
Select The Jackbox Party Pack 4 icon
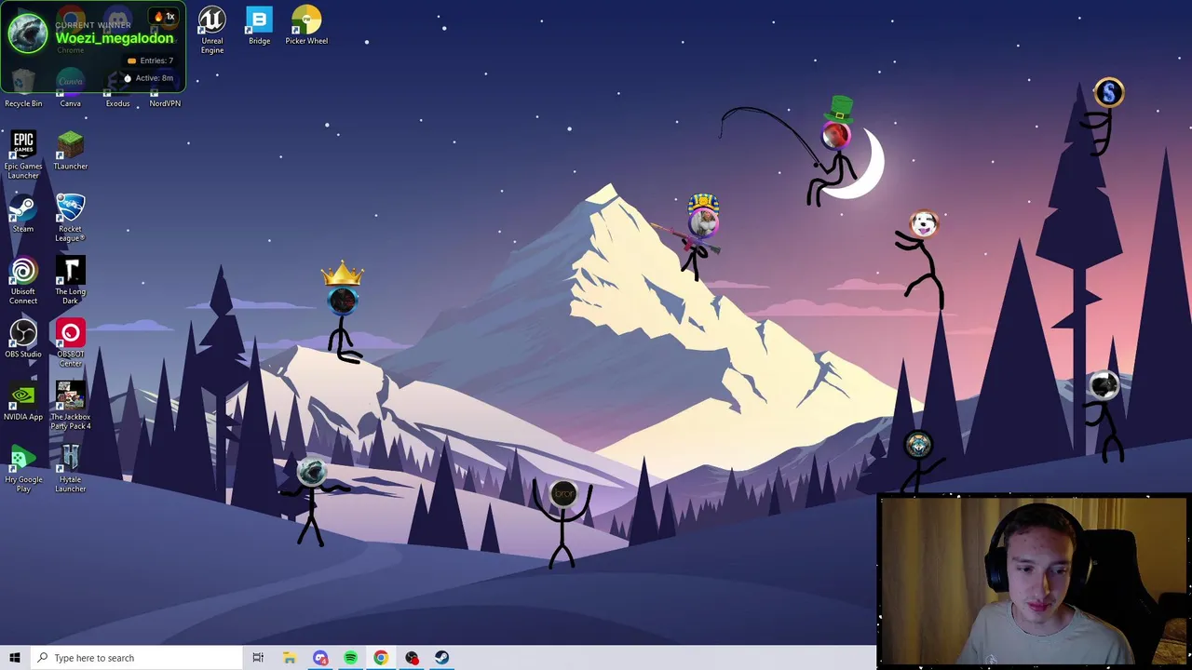71,406
